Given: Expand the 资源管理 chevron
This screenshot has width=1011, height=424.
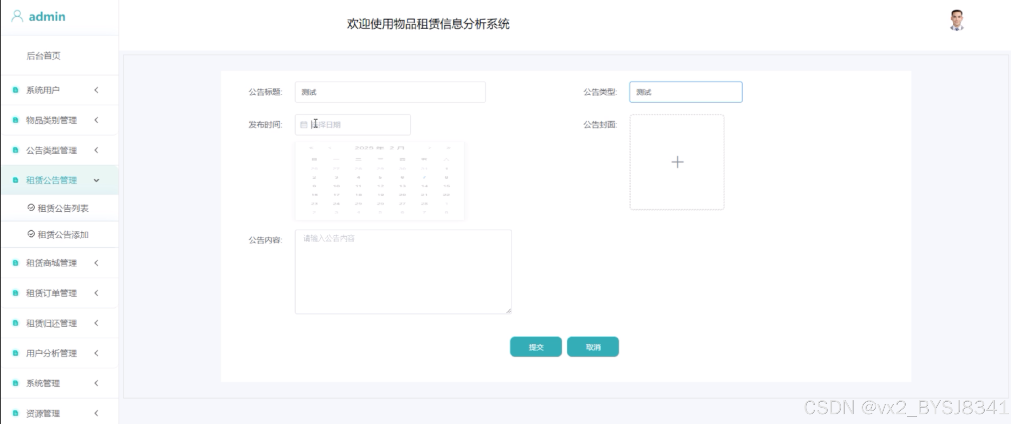Looking at the screenshot, I should [x=96, y=413].
